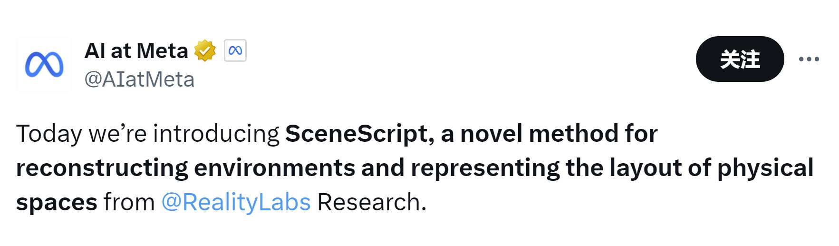Click the AI at Meta display name
The width and height of the screenshot is (839, 246).
136,50
